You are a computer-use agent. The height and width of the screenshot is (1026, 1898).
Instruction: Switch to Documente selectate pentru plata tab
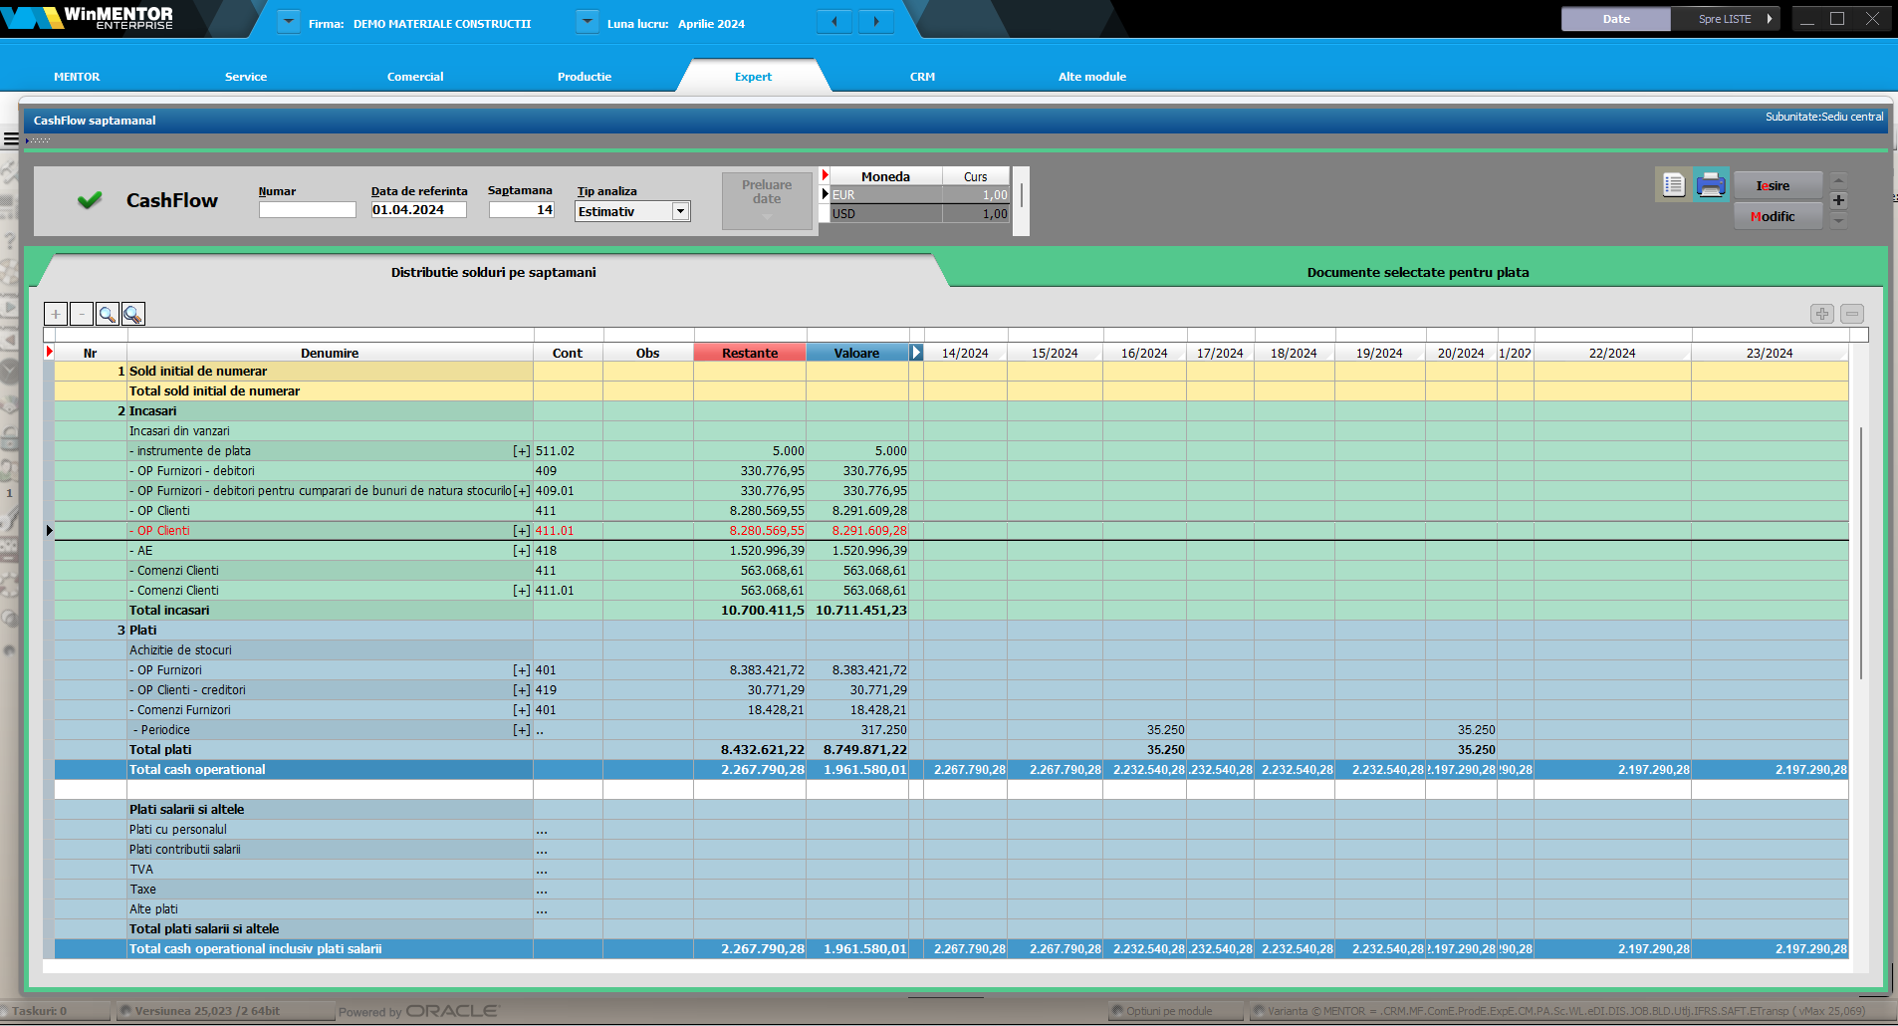click(x=1417, y=272)
